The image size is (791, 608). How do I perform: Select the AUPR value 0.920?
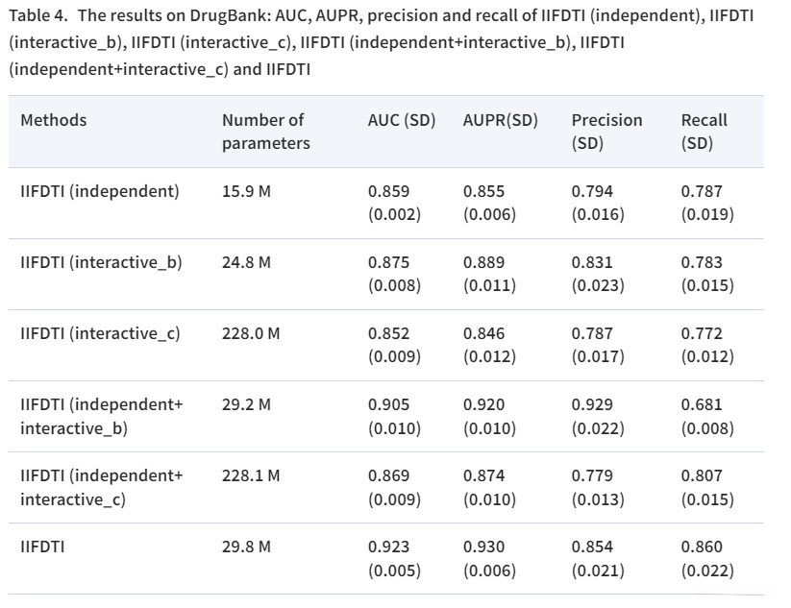pyautogui.click(x=483, y=404)
